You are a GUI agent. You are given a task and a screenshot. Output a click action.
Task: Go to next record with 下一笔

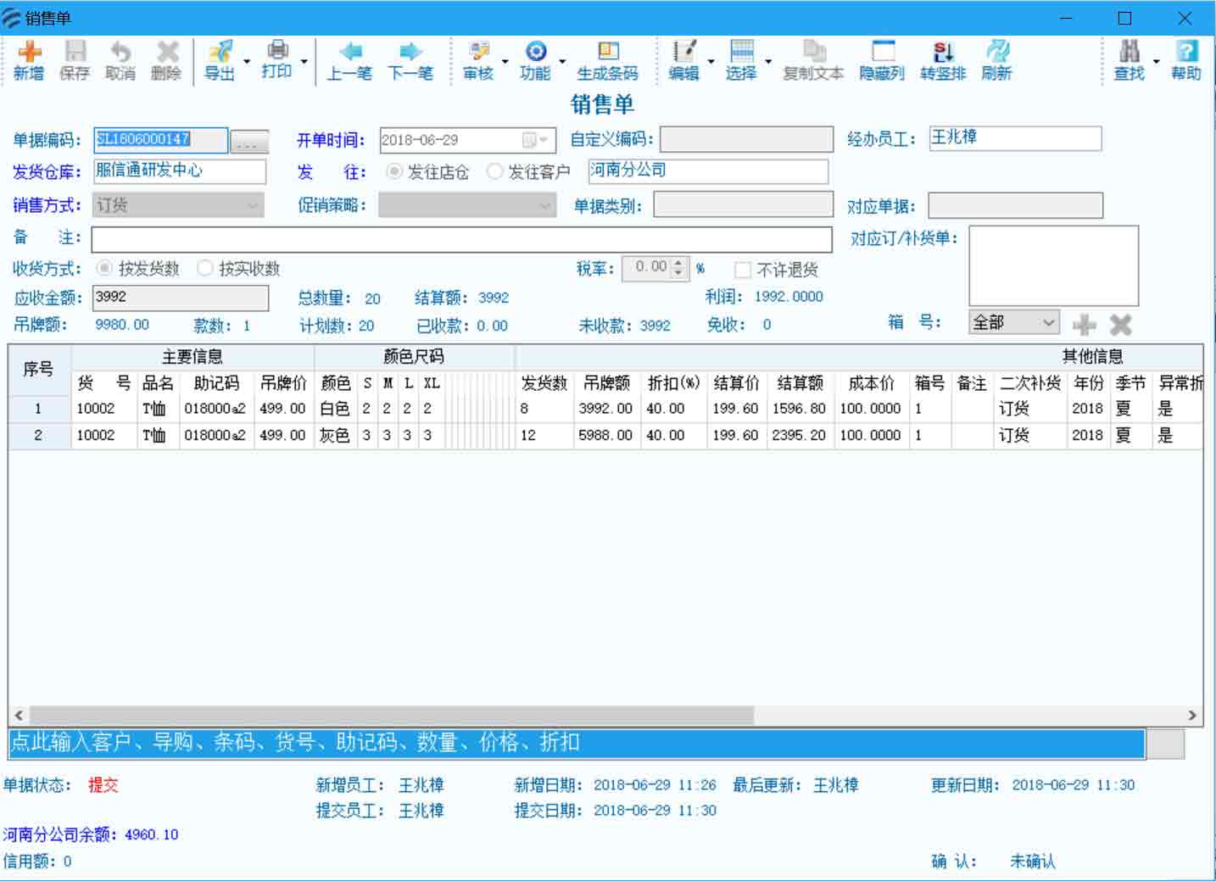[410, 60]
